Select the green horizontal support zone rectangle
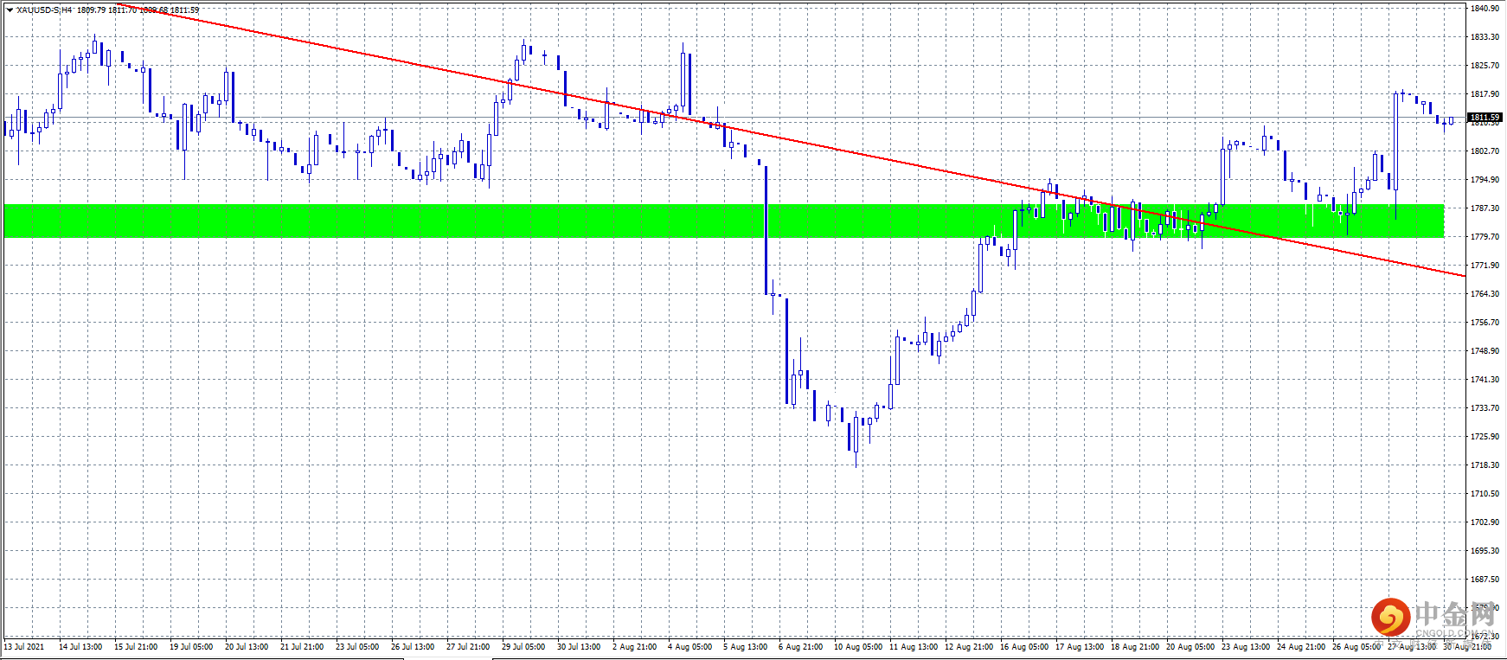The image size is (1507, 660). pyautogui.click(x=724, y=221)
